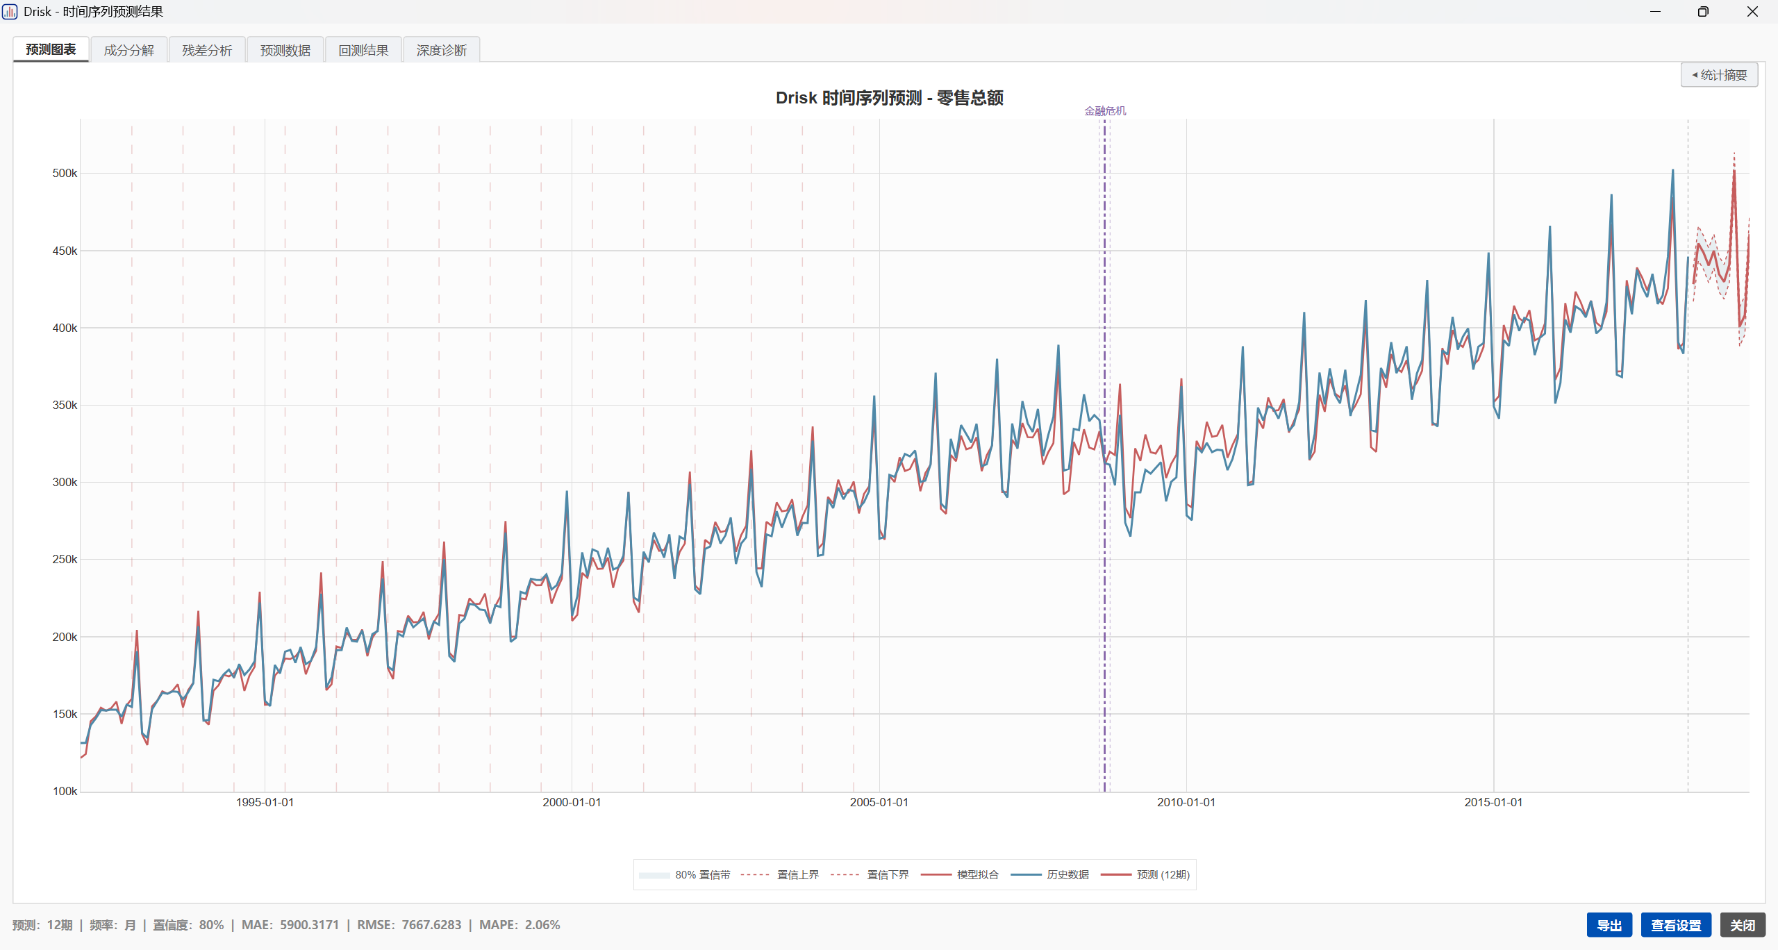The width and height of the screenshot is (1778, 950).
Task: Expand the 统计摘要 side panel
Action: [1719, 75]
